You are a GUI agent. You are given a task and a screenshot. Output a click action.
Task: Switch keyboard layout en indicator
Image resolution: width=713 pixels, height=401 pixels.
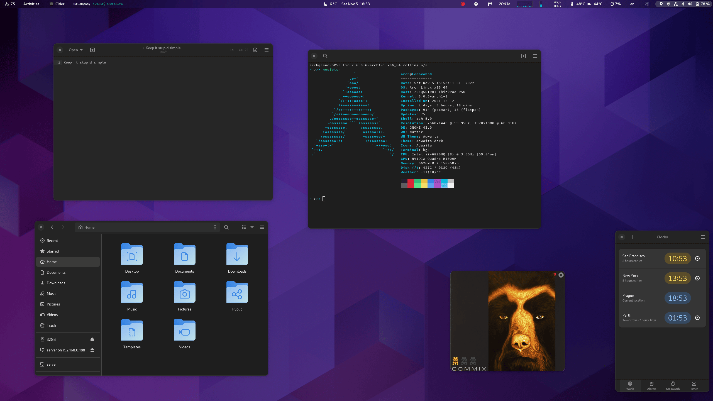632,4
